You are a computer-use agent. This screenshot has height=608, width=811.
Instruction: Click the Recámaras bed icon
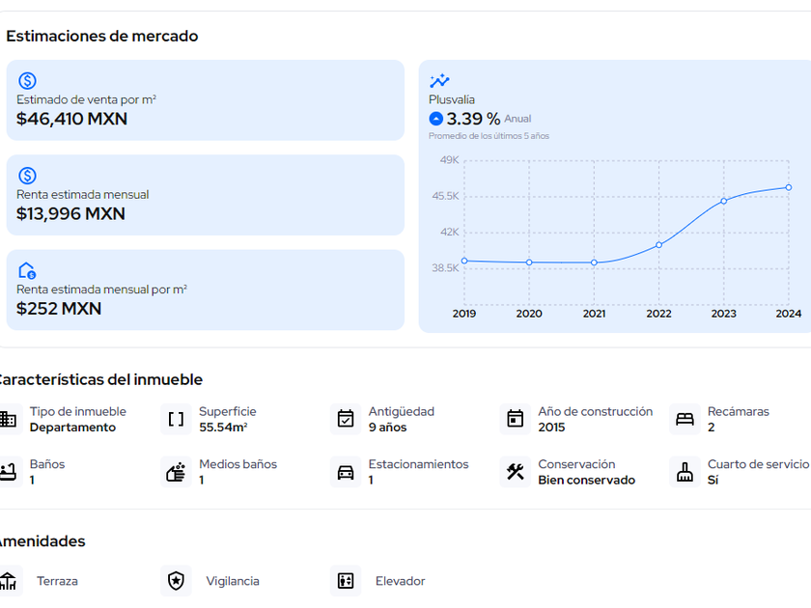click(x=685, y=419)
